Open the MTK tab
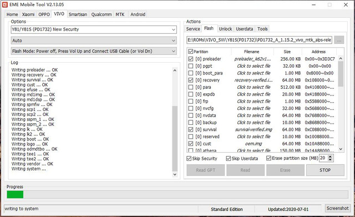Screen dimensions: 355x217 tap(120, 14)
